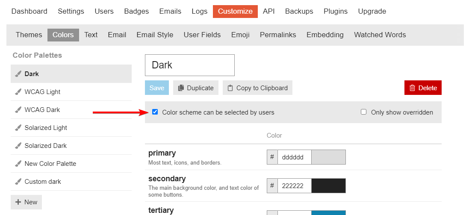The width and height of the screenshot is (469, 215).
Task: Select the WCAG Dark palette name
Action: click(42, 110)
